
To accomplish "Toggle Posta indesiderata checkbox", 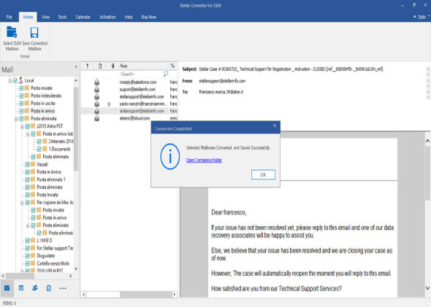I will tap(21, 96).
